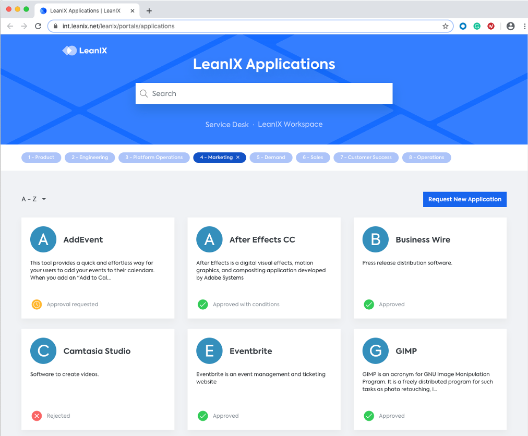Click the Approval requested status icon for AddEvent
The height and width of the screenshot is (436, 528).
click(36, 304)
